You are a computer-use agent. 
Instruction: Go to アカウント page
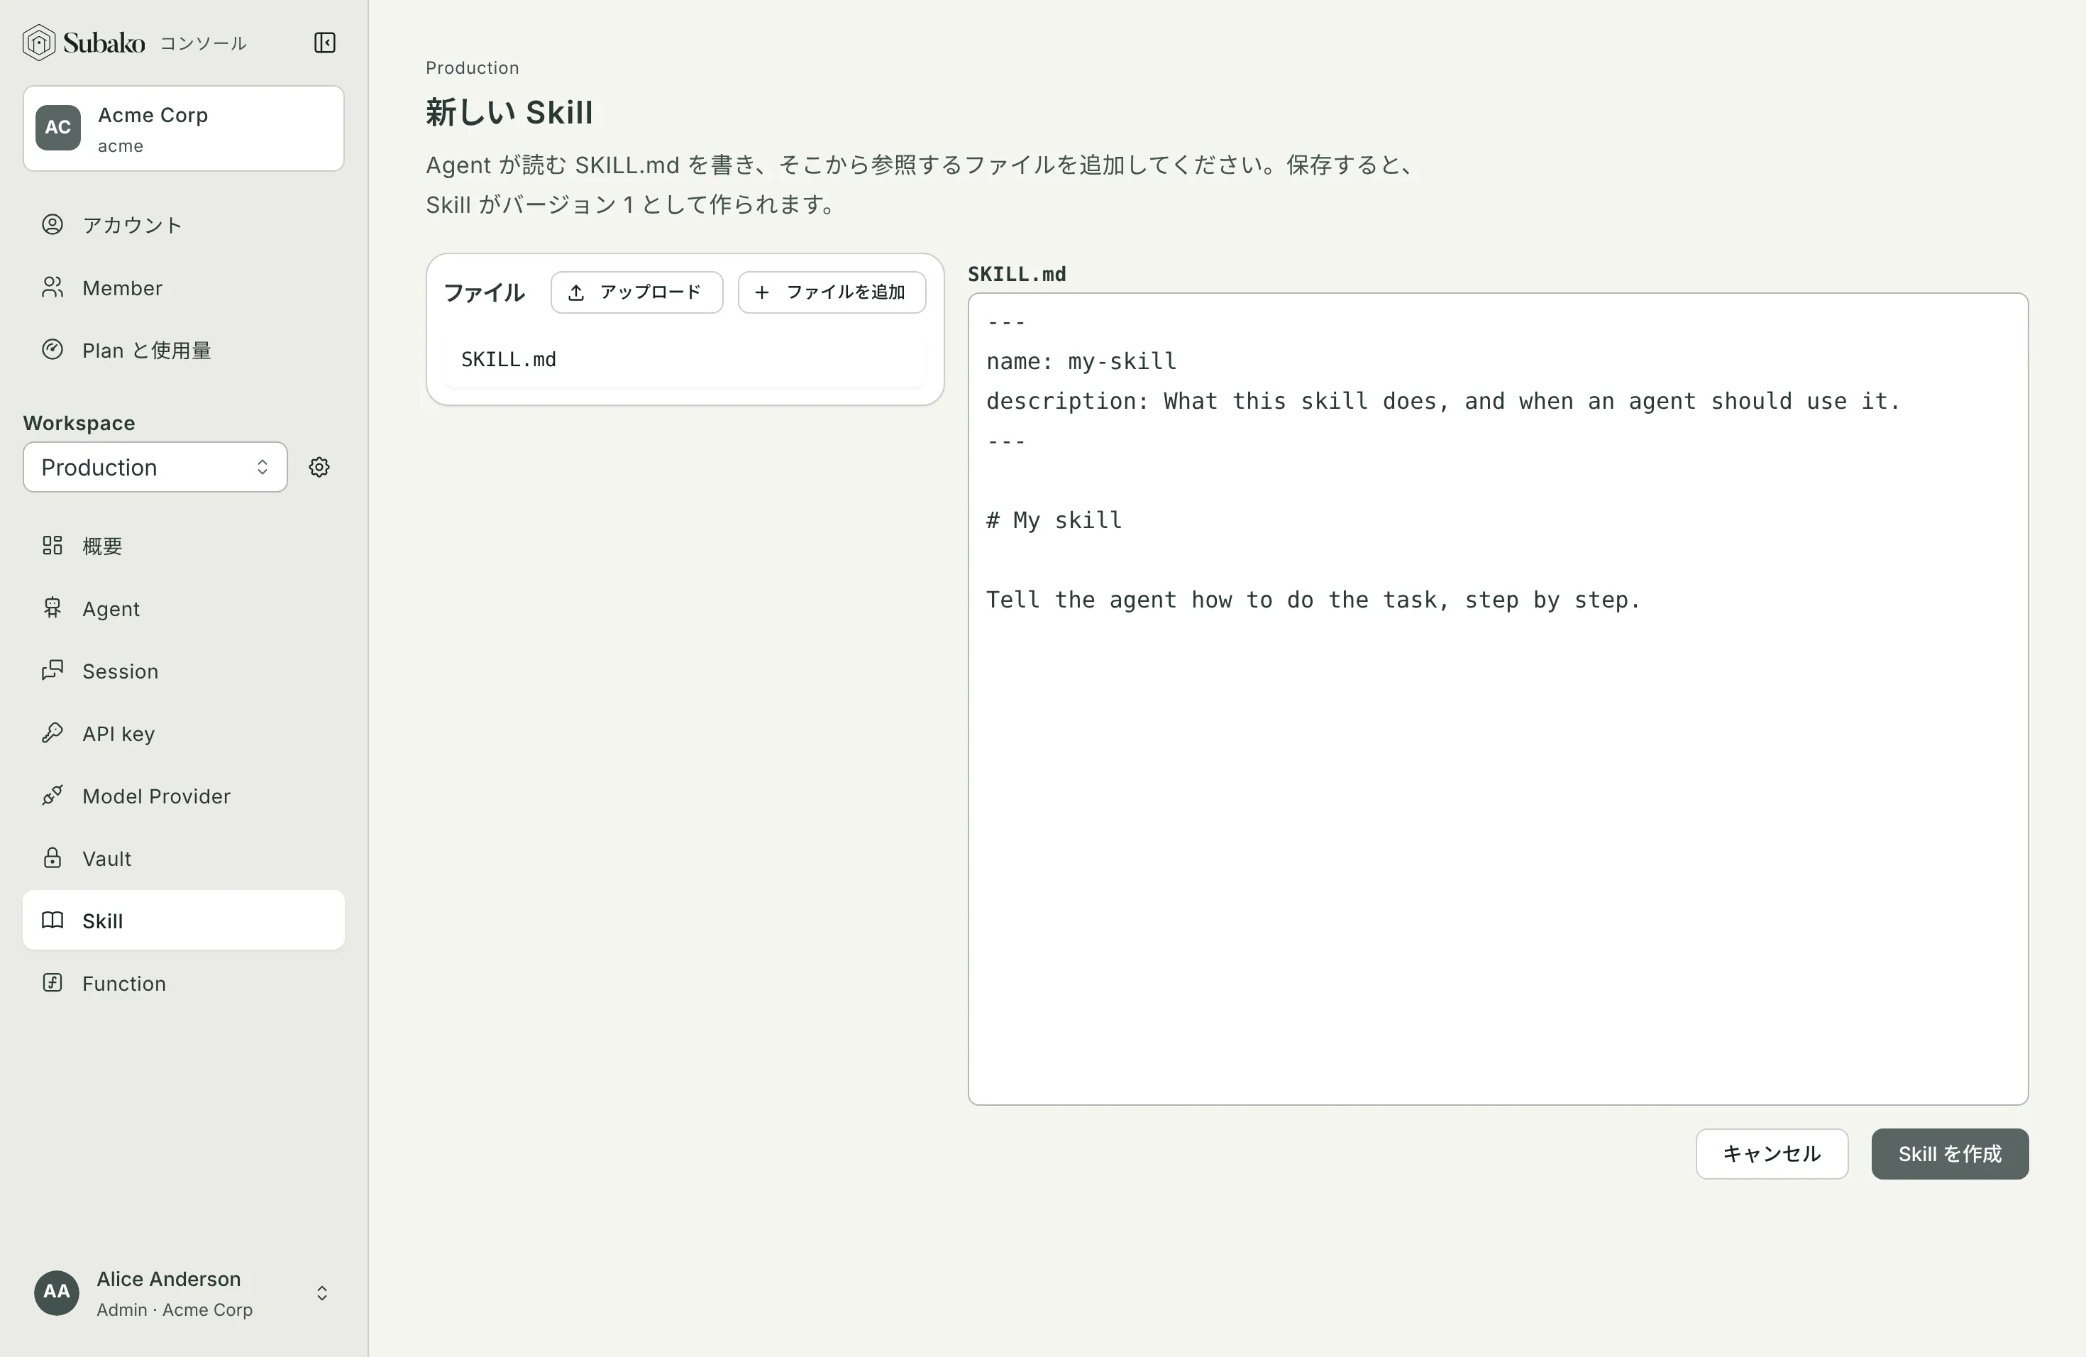pyautogui.click(x=183, y=225)
